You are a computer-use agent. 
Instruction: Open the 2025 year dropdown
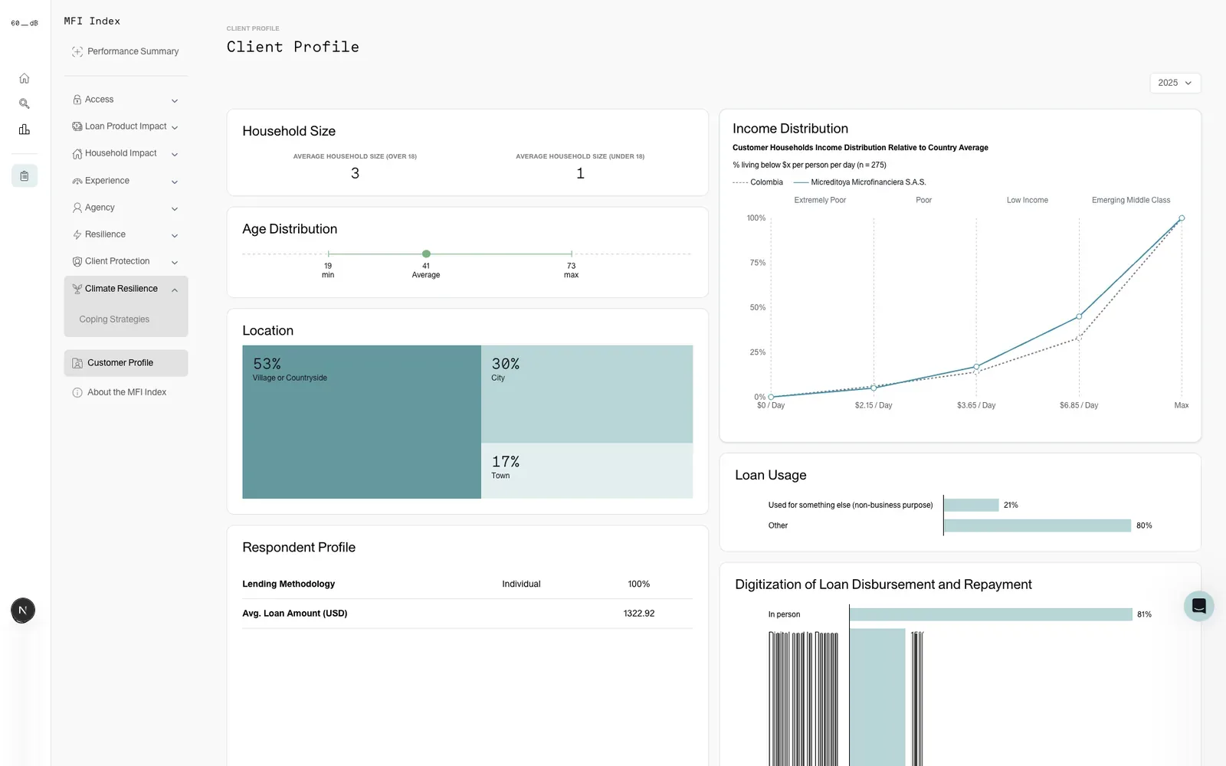pyautogui.click(x=1175, y=83)
